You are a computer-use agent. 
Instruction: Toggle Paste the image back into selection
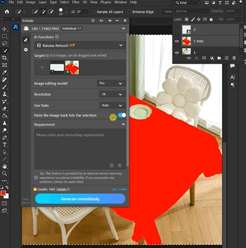(x=122, y=115)
